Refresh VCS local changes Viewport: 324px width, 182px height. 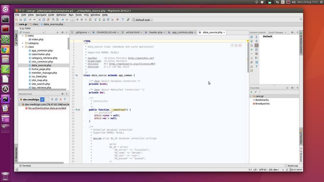coord(251,37)
